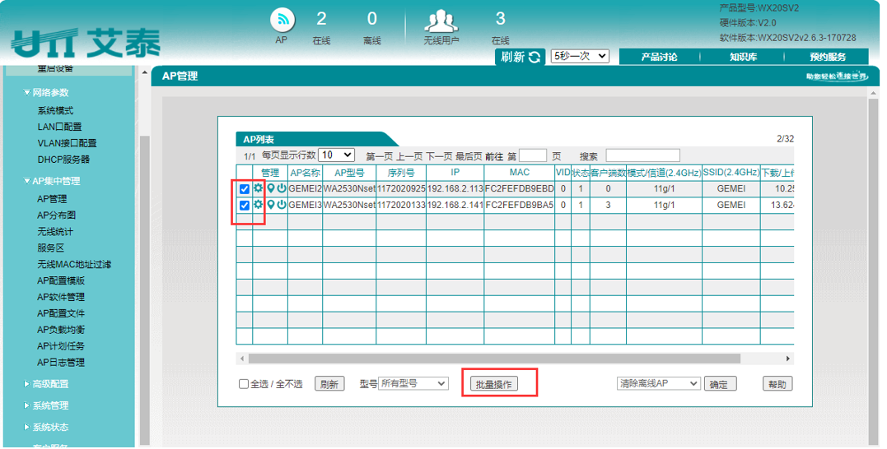Toggle the 全选 / 全不选 checkbox
Image resolution: width=887 pixels, height=449 pixels.
pos(244,384)
